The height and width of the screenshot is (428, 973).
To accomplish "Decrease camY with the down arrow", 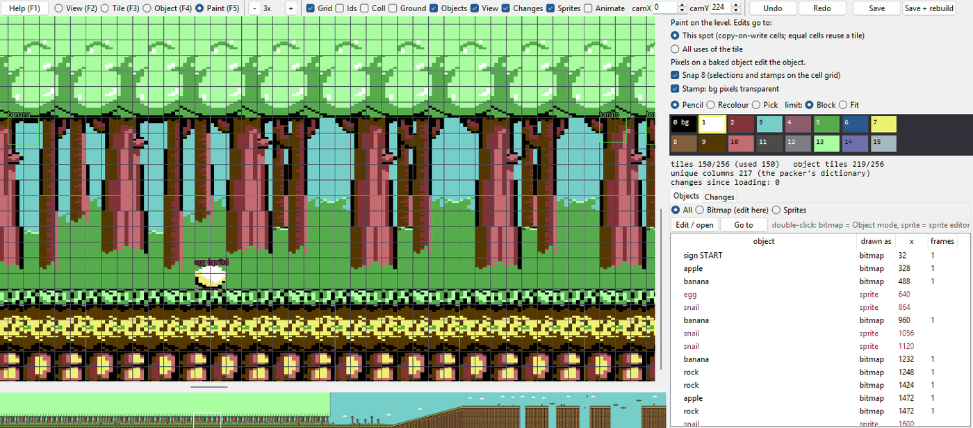I will point(737,10).
